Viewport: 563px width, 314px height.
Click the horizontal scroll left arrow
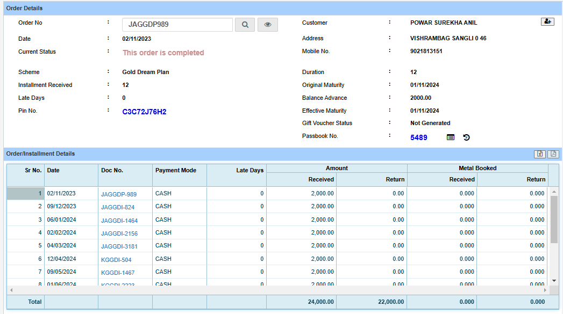pyautogui.click(x=11, y=290)
